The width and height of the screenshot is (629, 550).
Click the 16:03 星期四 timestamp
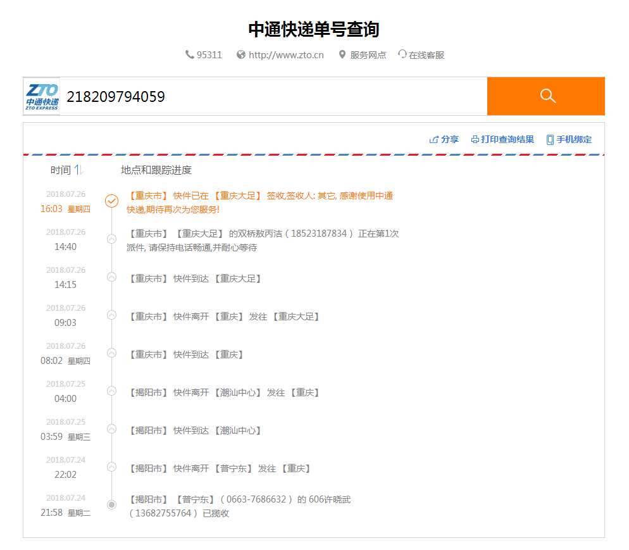65,209
